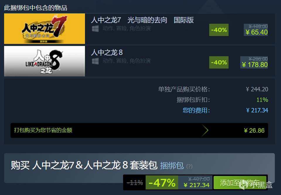Click the 小黑盒 watermark logo
281x195 pixels.
click(x=256, y=185)
